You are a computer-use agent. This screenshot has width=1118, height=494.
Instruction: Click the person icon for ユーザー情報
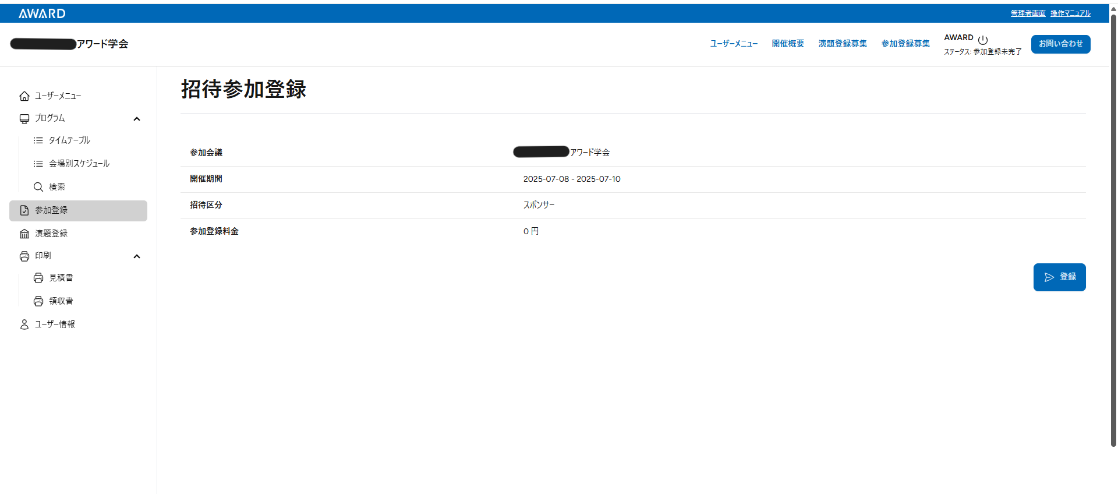24,324
